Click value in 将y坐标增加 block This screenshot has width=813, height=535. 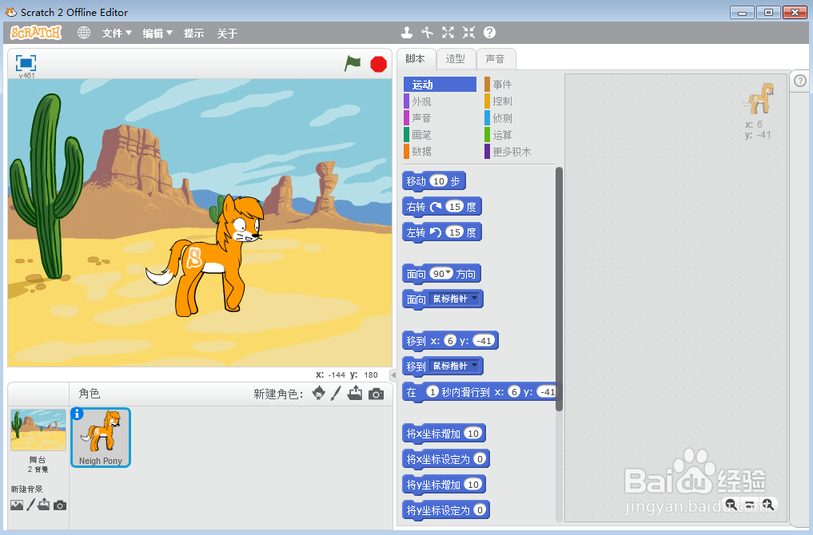point(472,484)
